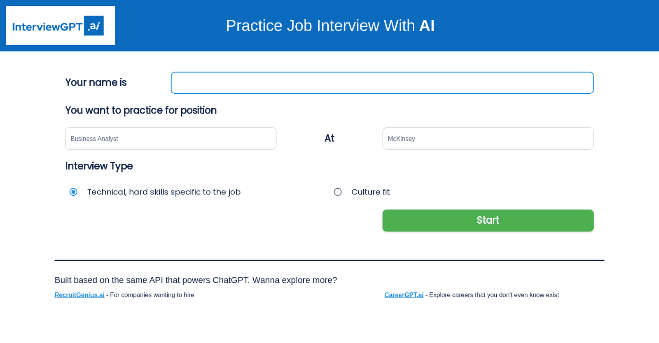This screenshot has height=343, width=659.
Task: Select the 'Culture fit' radio button
Action: pos(338,192)
